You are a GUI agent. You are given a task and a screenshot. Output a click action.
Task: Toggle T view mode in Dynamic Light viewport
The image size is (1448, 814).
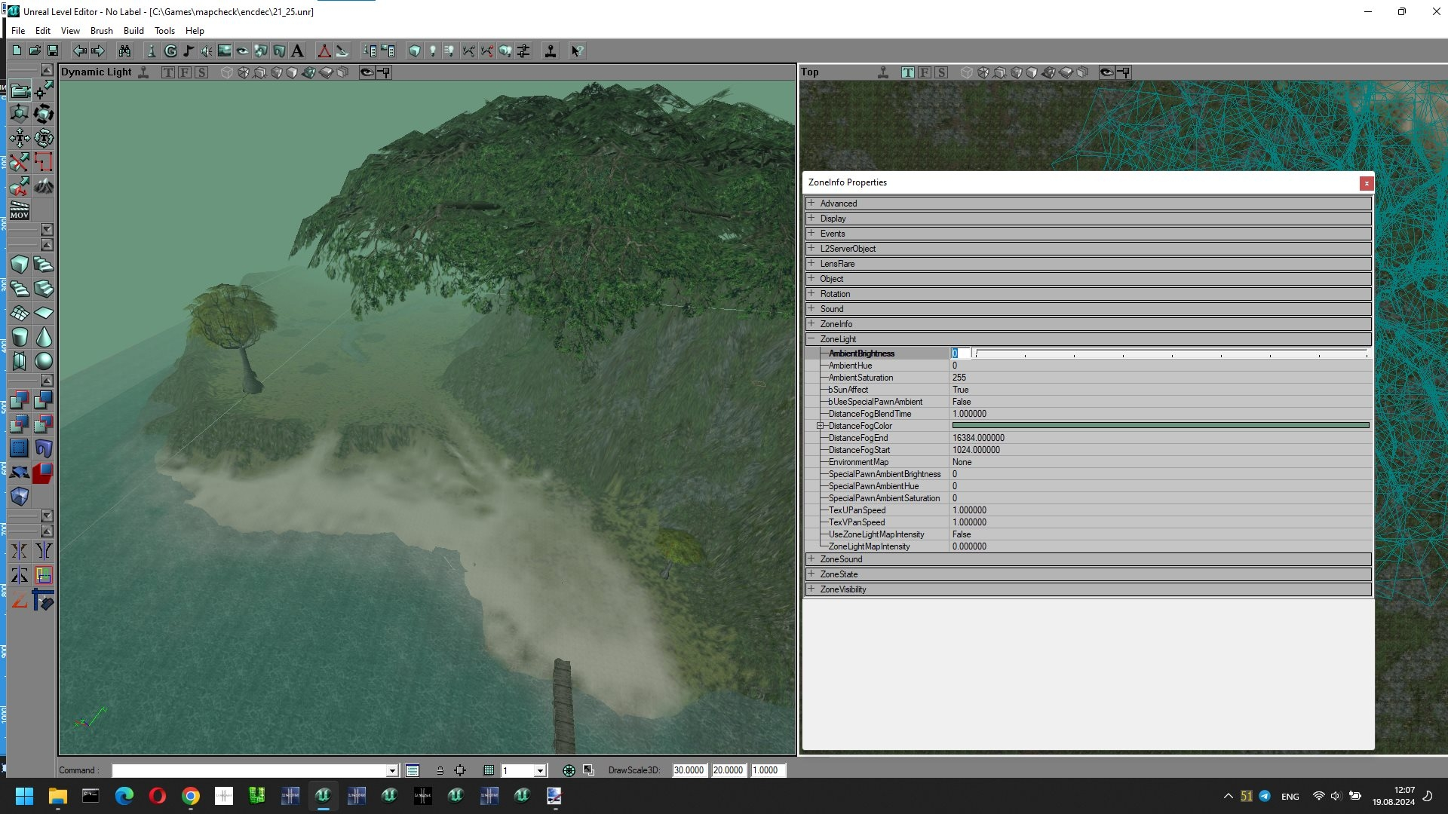point(168,72)
